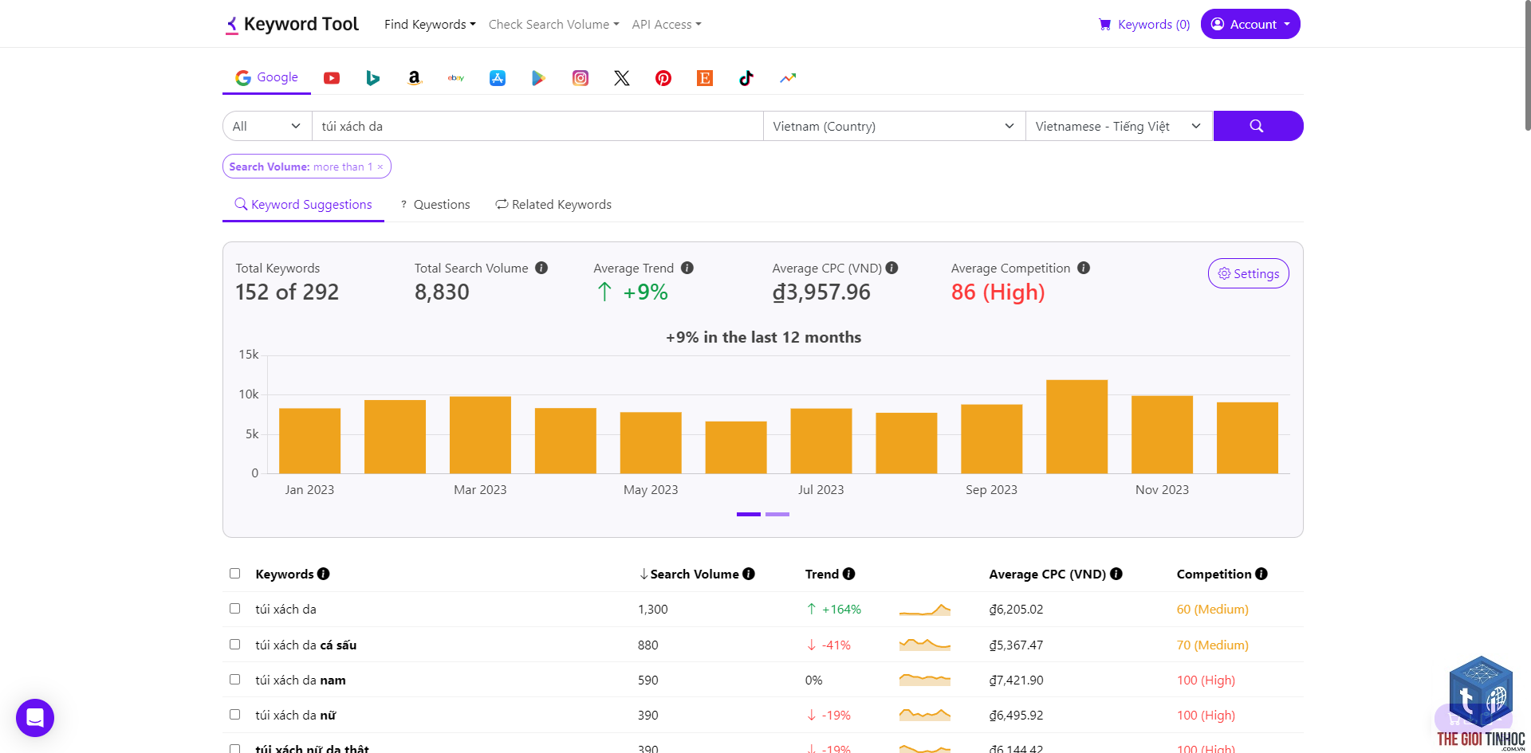Open the Vietnam (Country) location dropdown
The width and height of the screenshot is (1531, 753).
tap(894, 126)
